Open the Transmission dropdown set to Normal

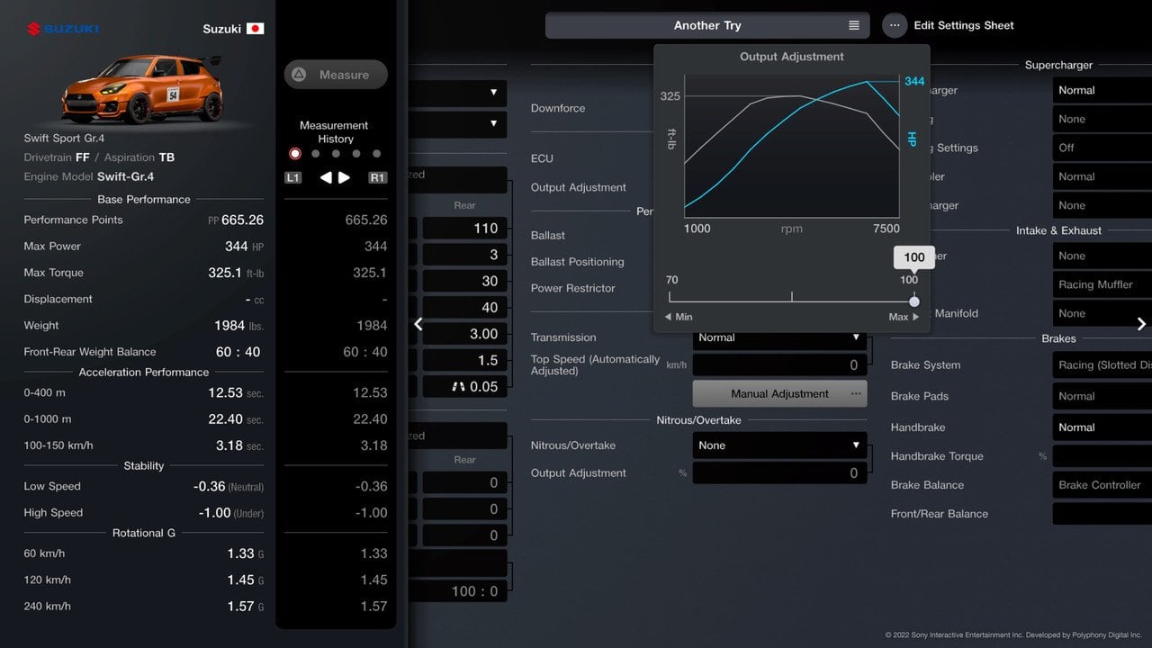click(x=779, y=337)
